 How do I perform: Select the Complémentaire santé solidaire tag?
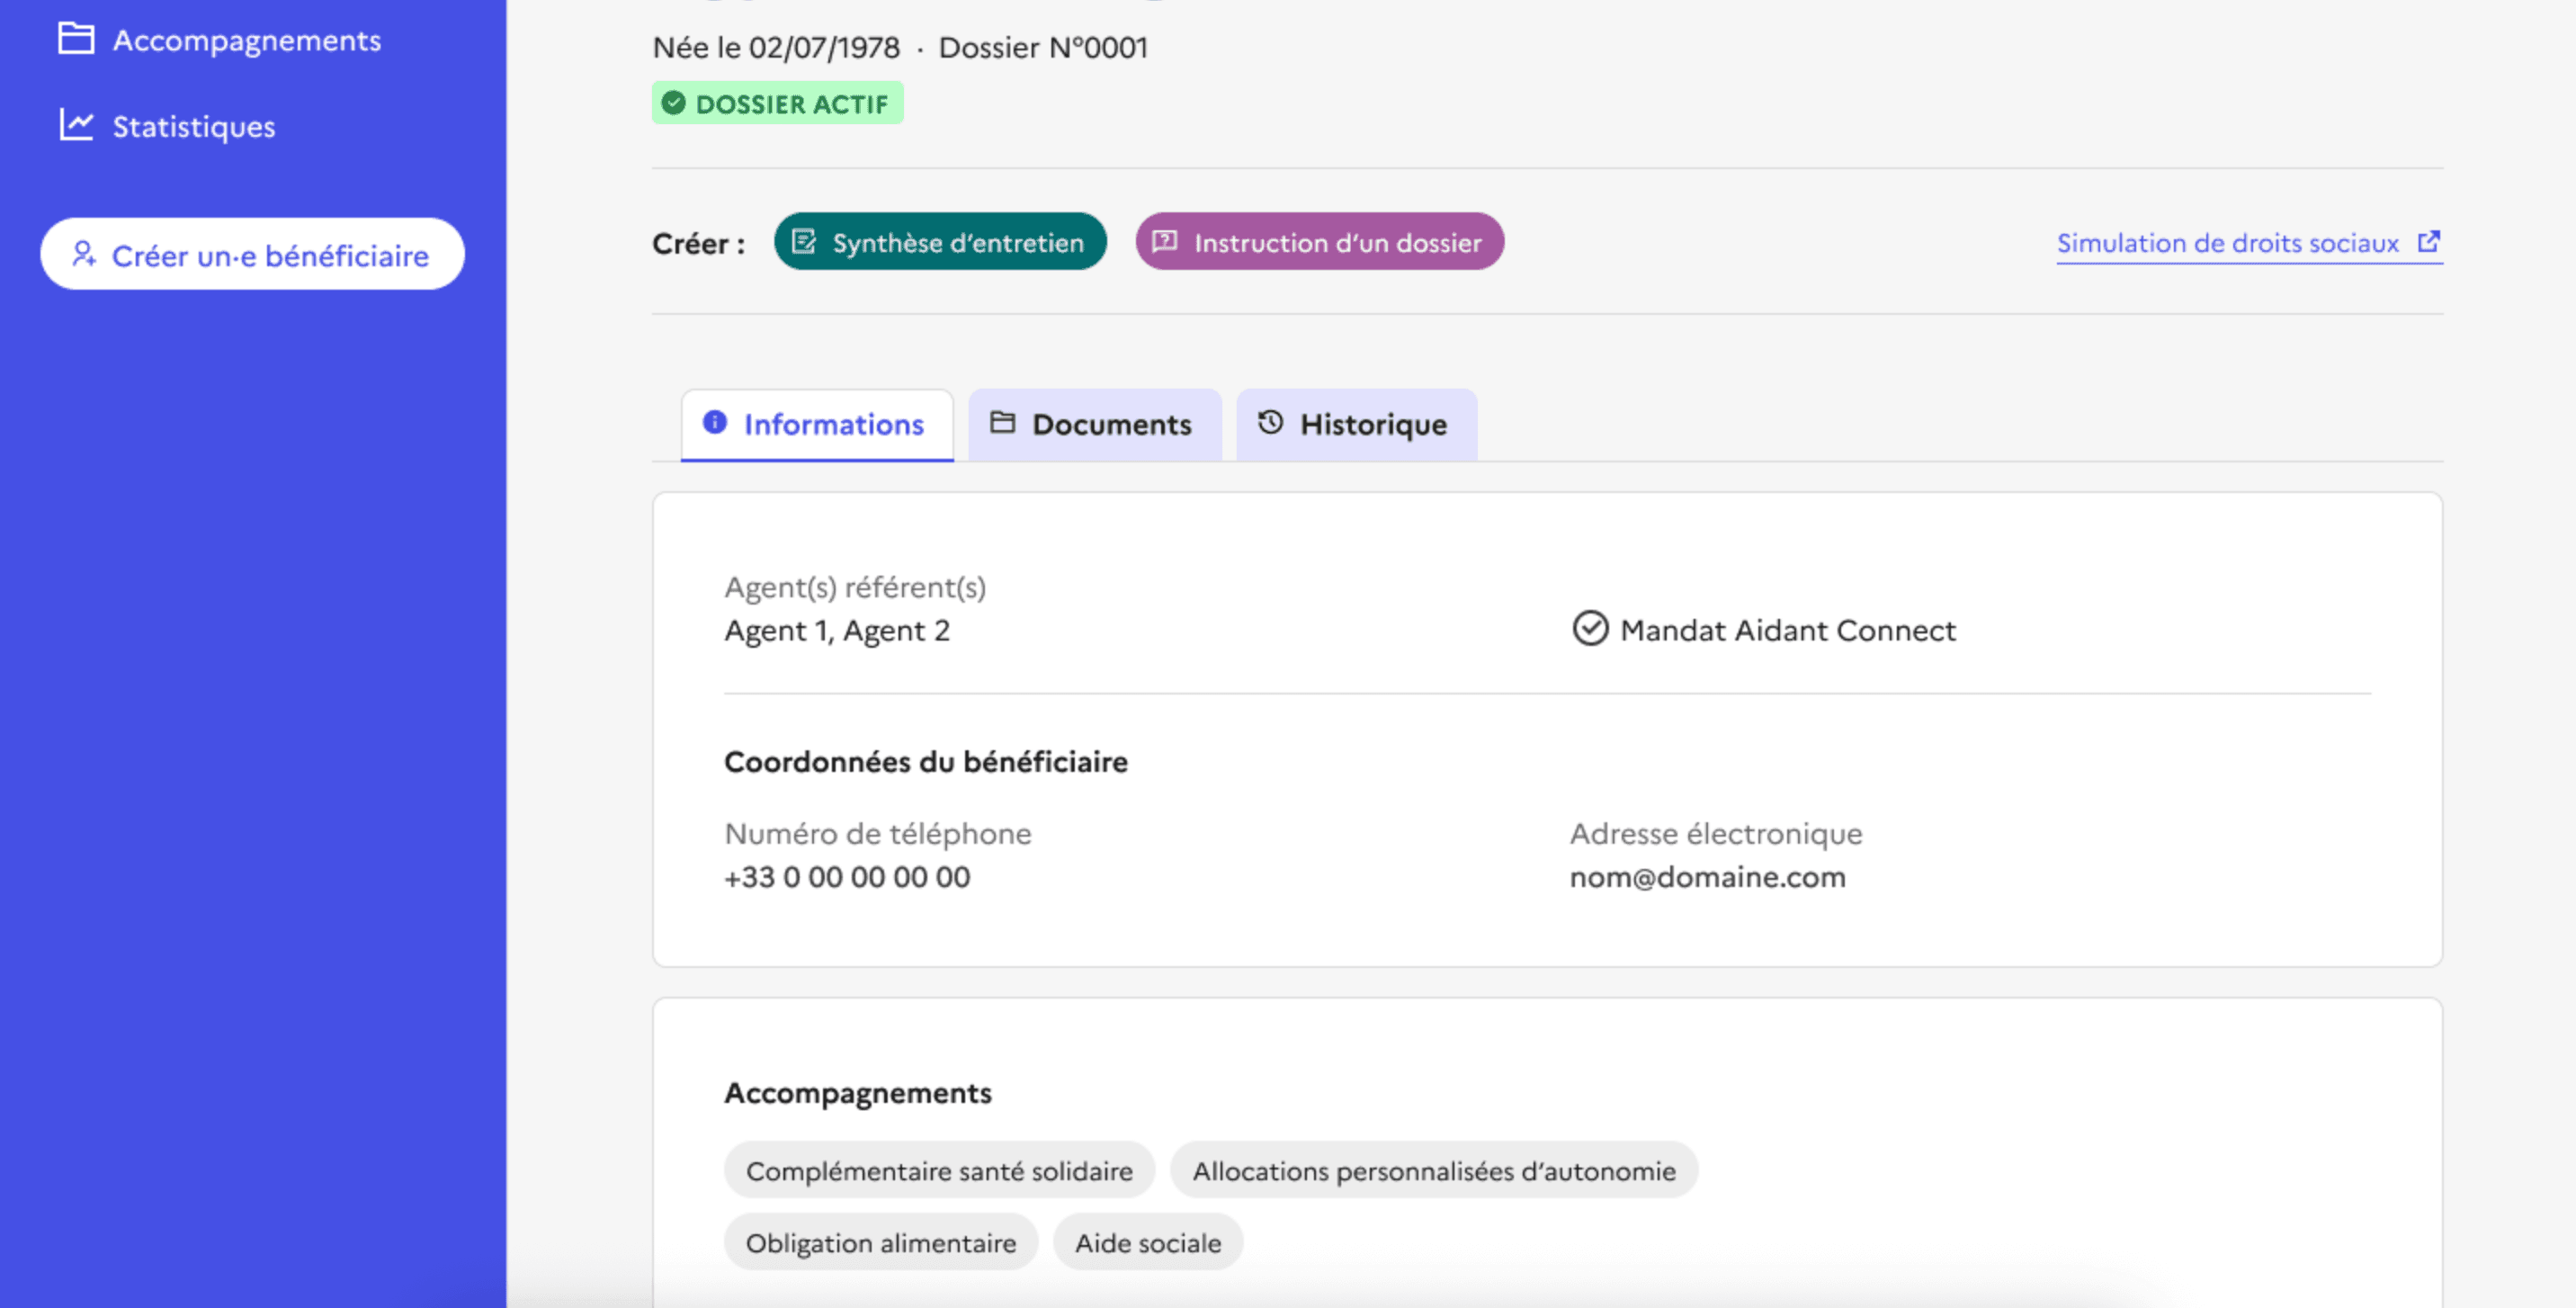coord(939,1171)
